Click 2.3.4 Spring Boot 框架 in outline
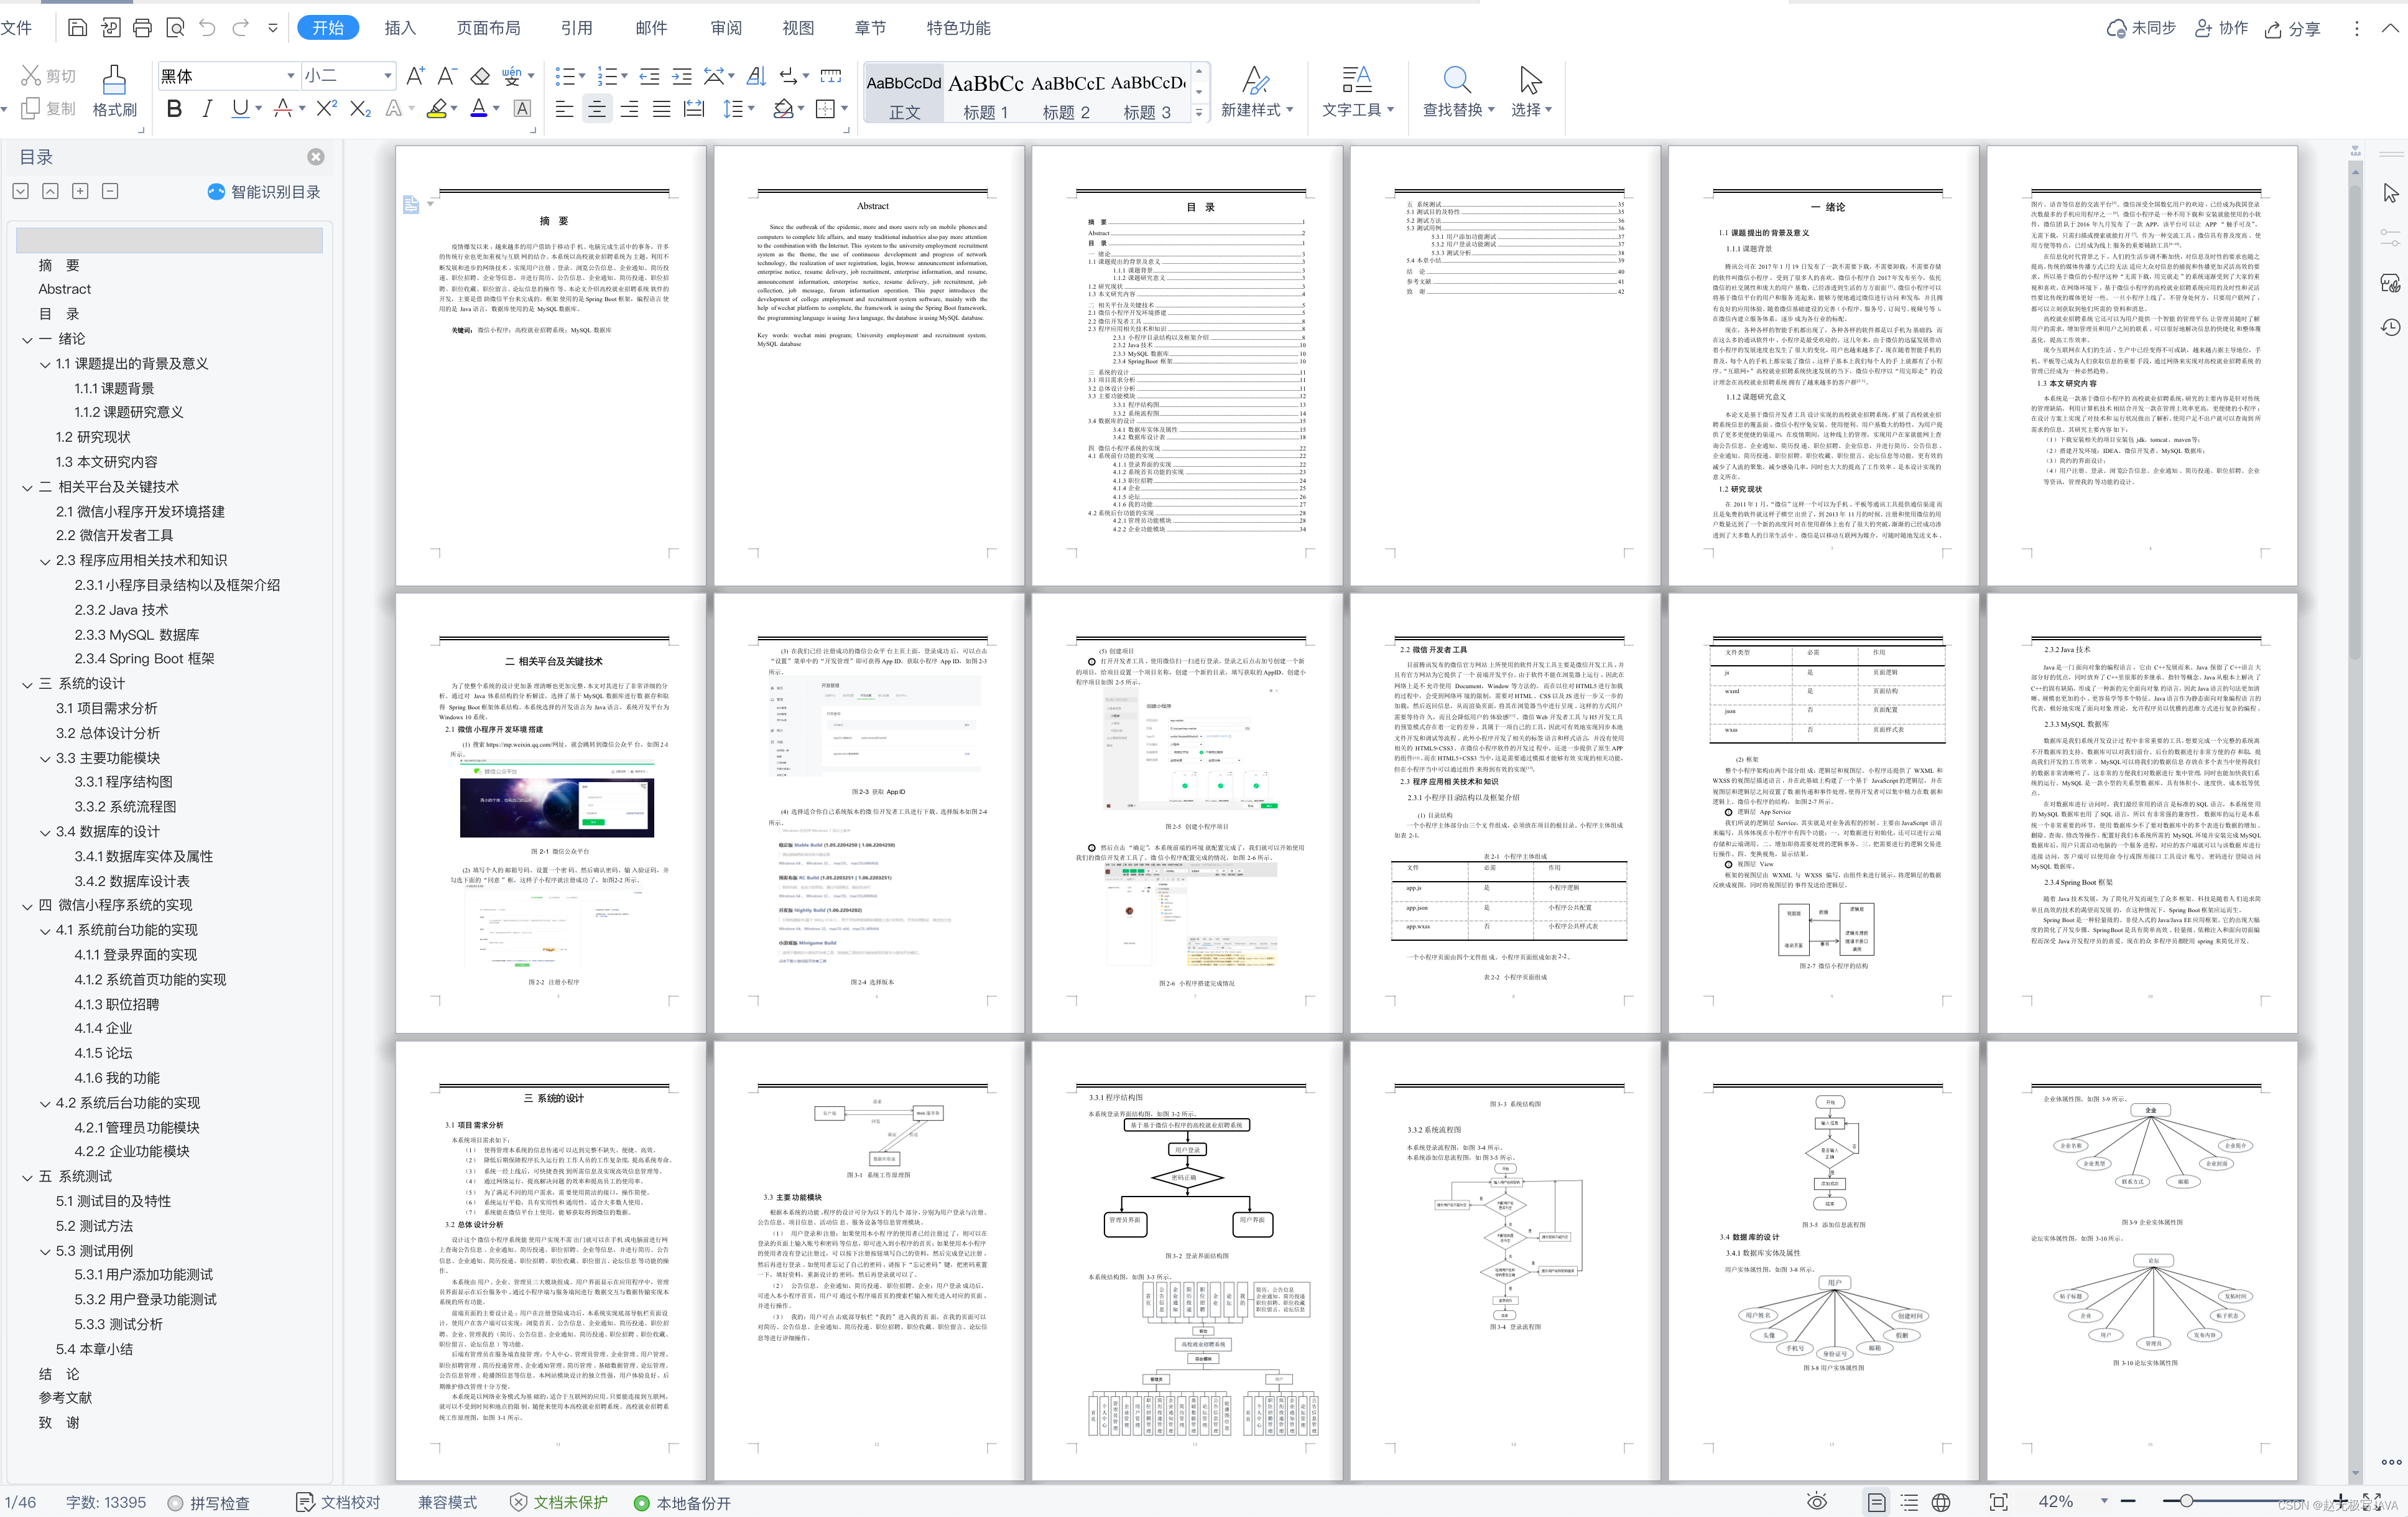The height and width of the screenshot is (1517, 2408). point(144,660)
